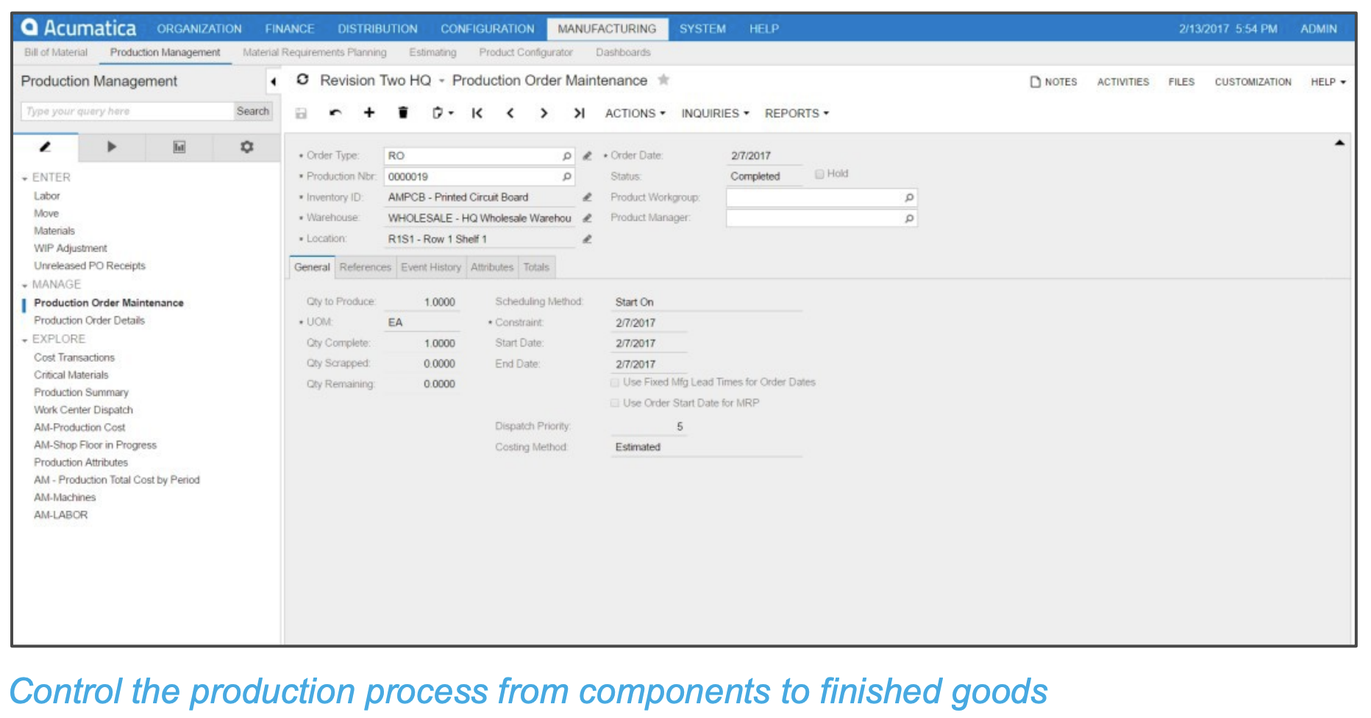Collapse the ENTER section
Viewport: 1371px width, 718px height.
coord(25,179)
